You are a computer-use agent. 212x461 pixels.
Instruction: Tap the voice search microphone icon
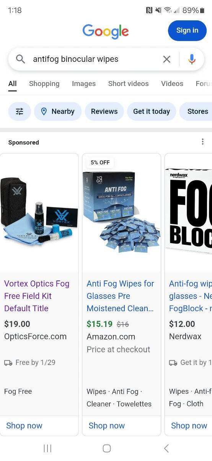click(x=192, y=59)
